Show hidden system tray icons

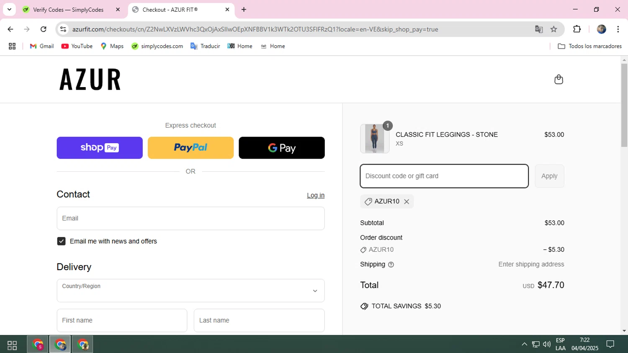tap(524, 345)
